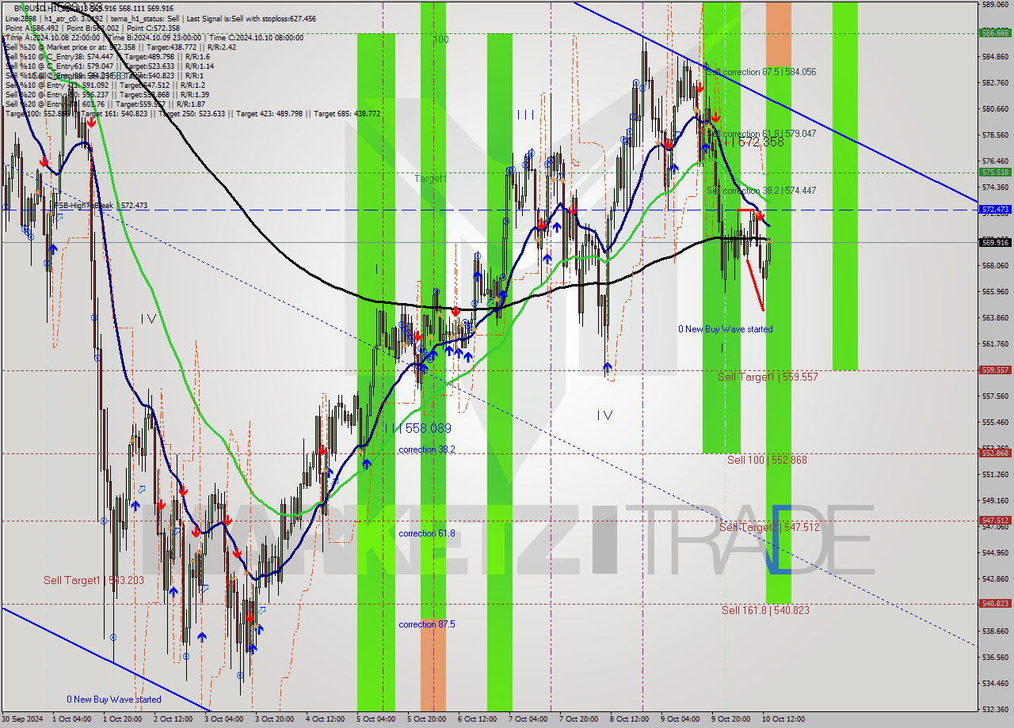Image resolution: width=1014 pixels, height=728 pixels.
Task: Click the '1 Oct 20:00' time label
Action: pyautogui.click(x=124, y=719)
